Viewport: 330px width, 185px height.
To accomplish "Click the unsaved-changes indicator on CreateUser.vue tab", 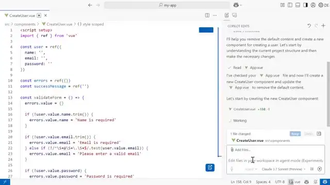I will 39,15.
